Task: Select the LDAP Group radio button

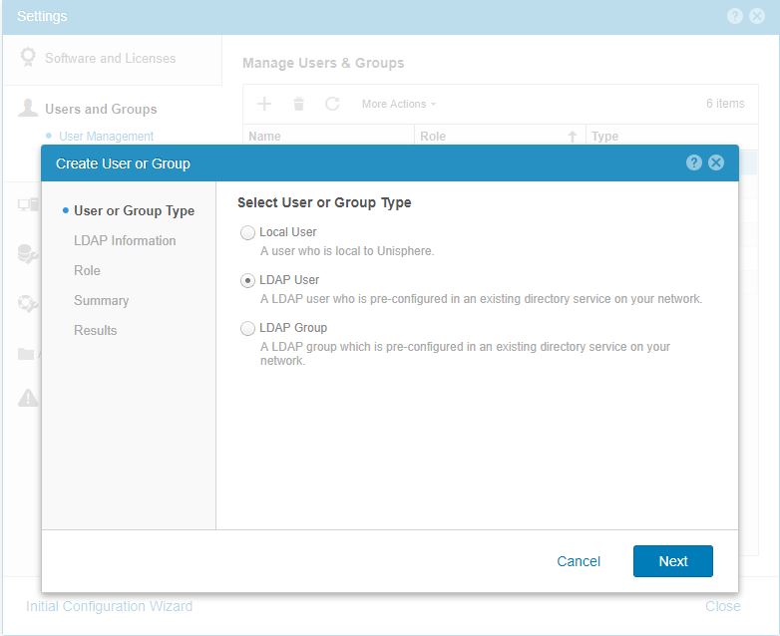Action: point(247,329)
